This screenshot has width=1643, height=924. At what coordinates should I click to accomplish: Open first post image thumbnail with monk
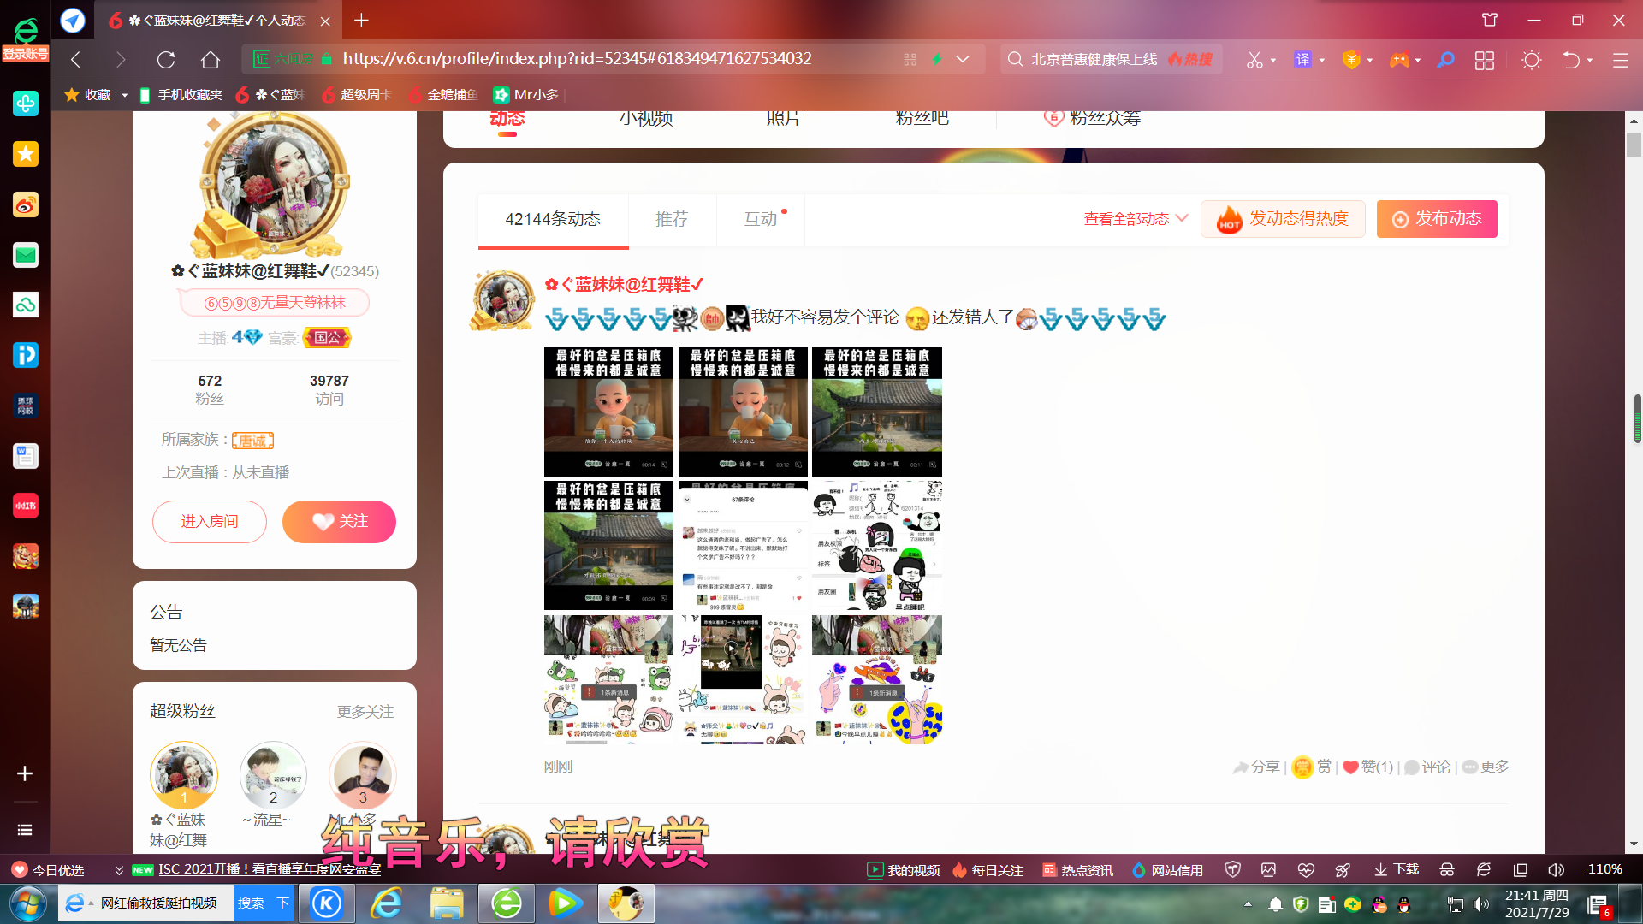click(608, 412)
